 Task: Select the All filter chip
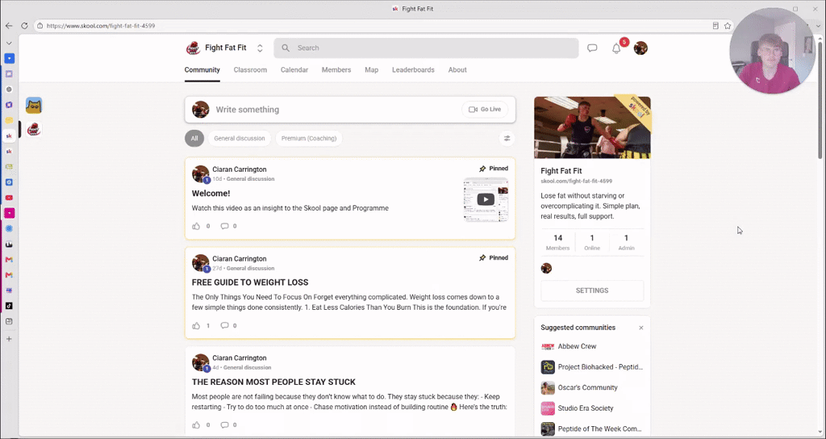coord(194,139)
